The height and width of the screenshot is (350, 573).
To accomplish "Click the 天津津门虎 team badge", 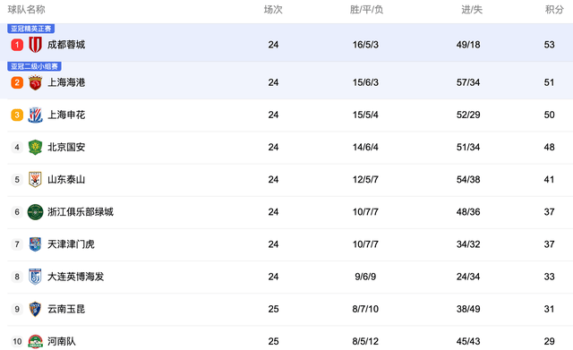I will (35, 244).
